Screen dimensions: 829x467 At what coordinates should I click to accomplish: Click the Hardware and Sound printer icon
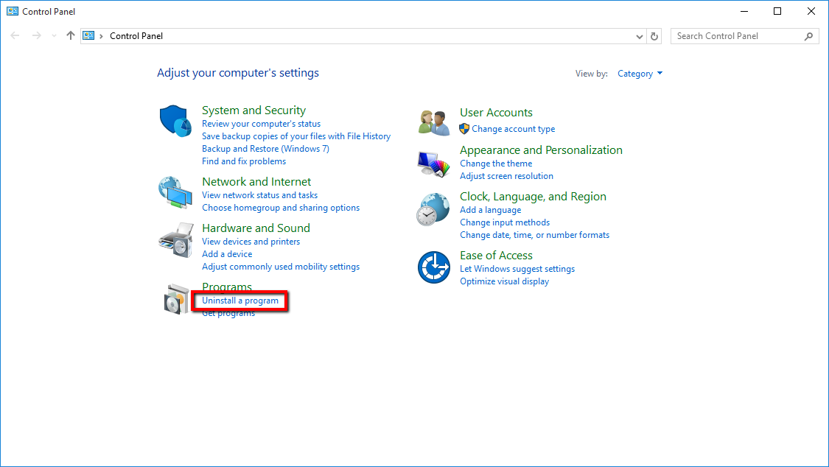tap(175, 240)
